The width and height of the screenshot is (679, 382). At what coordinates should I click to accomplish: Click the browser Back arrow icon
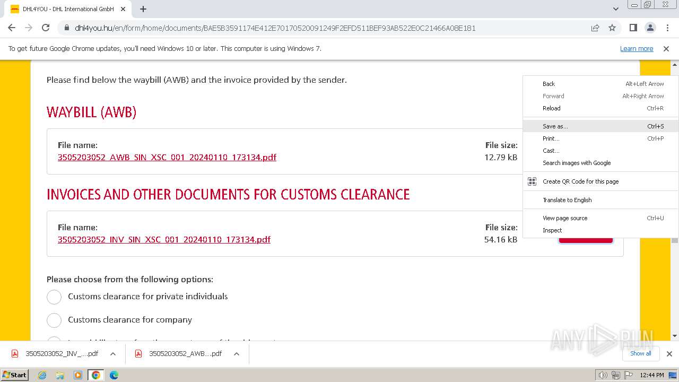pos(12,28)
